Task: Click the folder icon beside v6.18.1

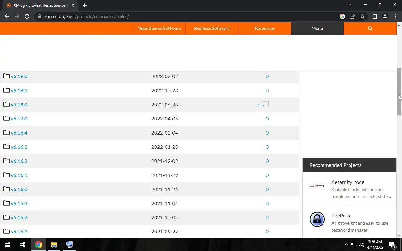Action: (7, 90)
